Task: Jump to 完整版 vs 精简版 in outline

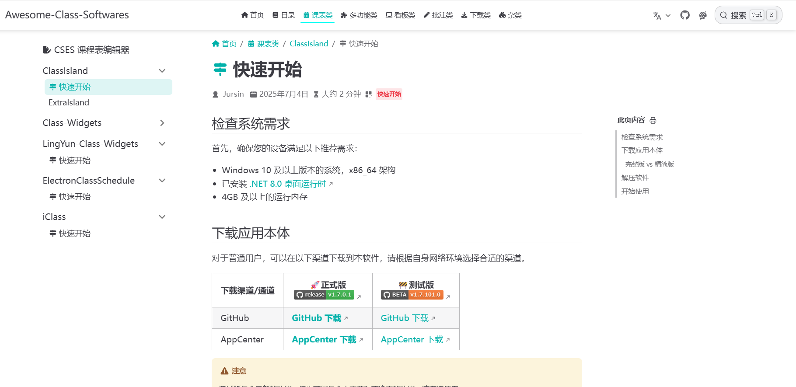Action: click(649, 164)
